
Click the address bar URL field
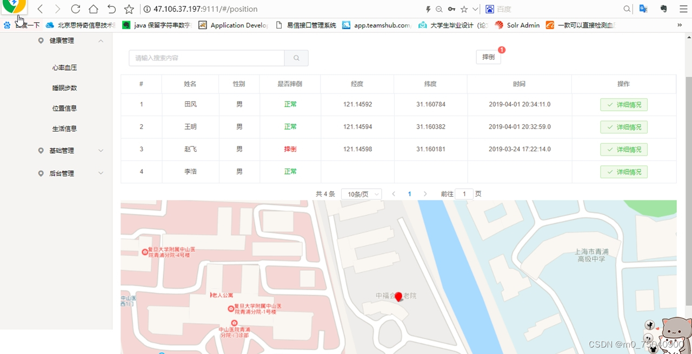pos(281,9)
